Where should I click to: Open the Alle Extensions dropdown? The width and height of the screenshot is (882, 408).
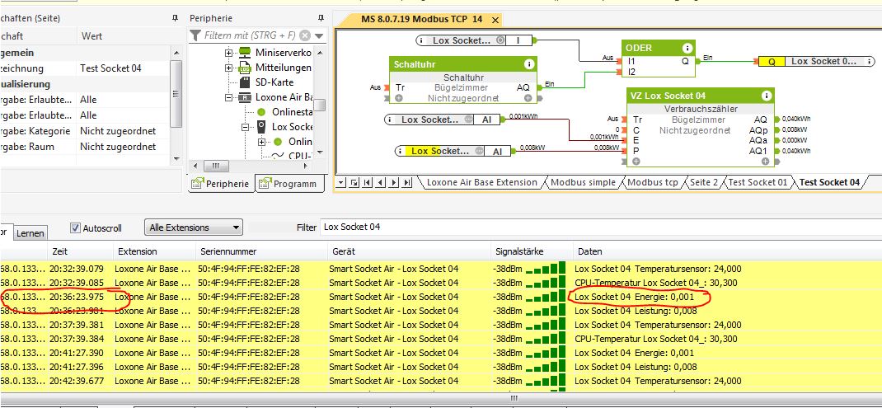pyautogui.click(x=193, y=227)
